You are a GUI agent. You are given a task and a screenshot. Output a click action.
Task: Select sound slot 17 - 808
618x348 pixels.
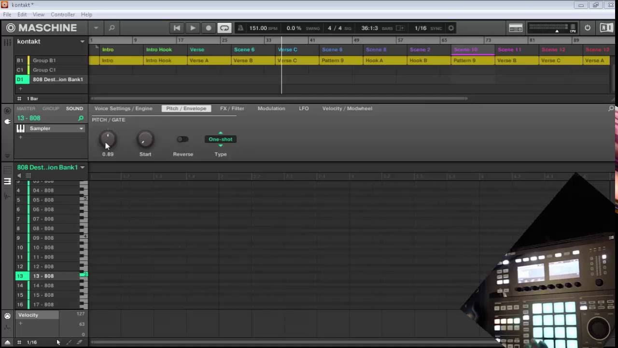47,304
